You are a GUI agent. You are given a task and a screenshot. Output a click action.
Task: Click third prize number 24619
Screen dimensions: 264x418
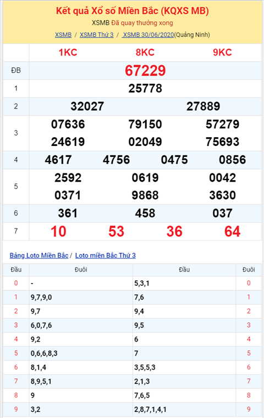[68, 142]
